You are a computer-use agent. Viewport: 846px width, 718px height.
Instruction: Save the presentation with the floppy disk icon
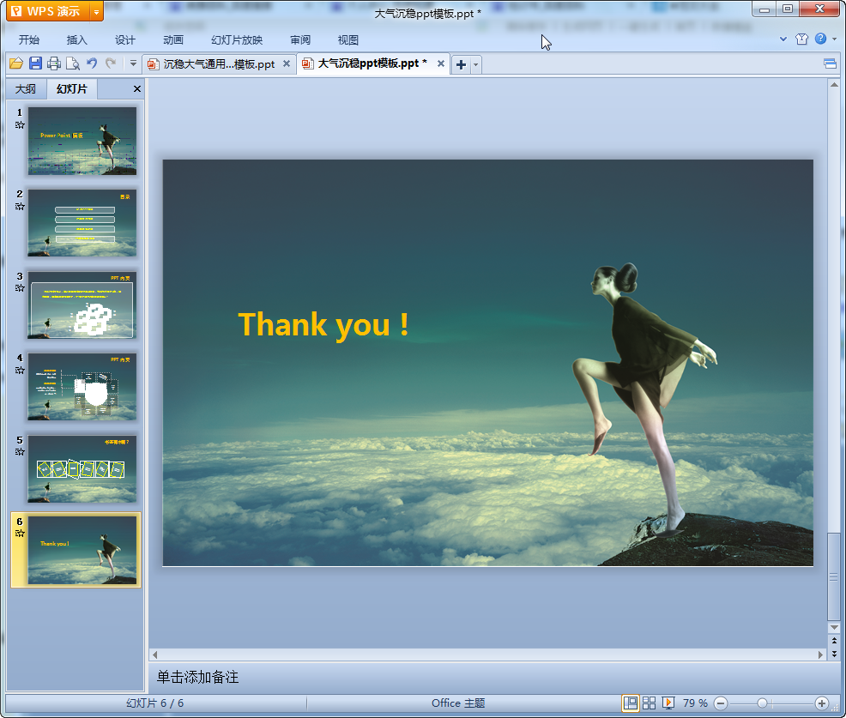[x=35, y=63]
